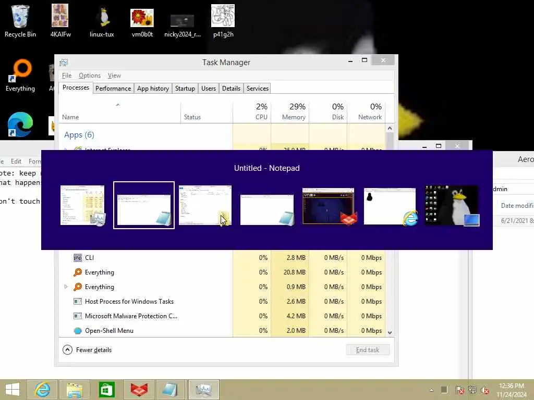Select the red fox app thumbnail
The width and height of the screenshot is (534, 400).
point(329,206)
